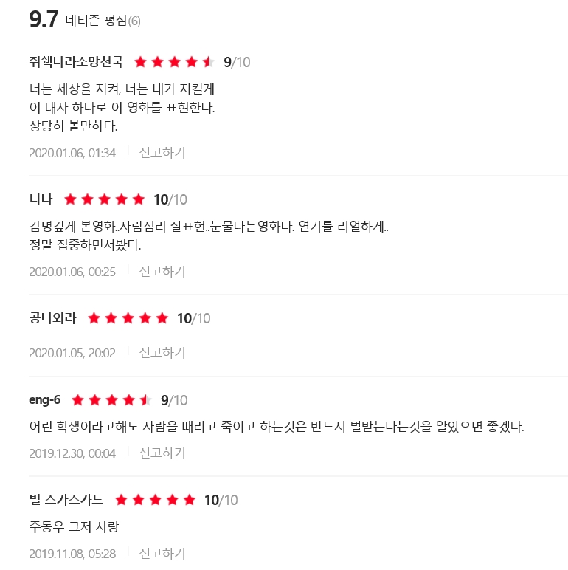Click the 9.7 overall score

pos(44,20)
